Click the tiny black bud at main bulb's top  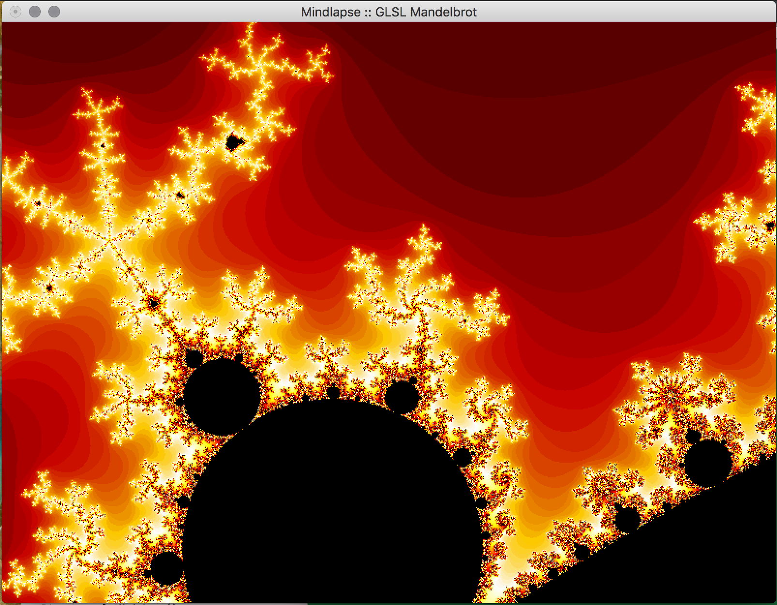pos(333,393)
